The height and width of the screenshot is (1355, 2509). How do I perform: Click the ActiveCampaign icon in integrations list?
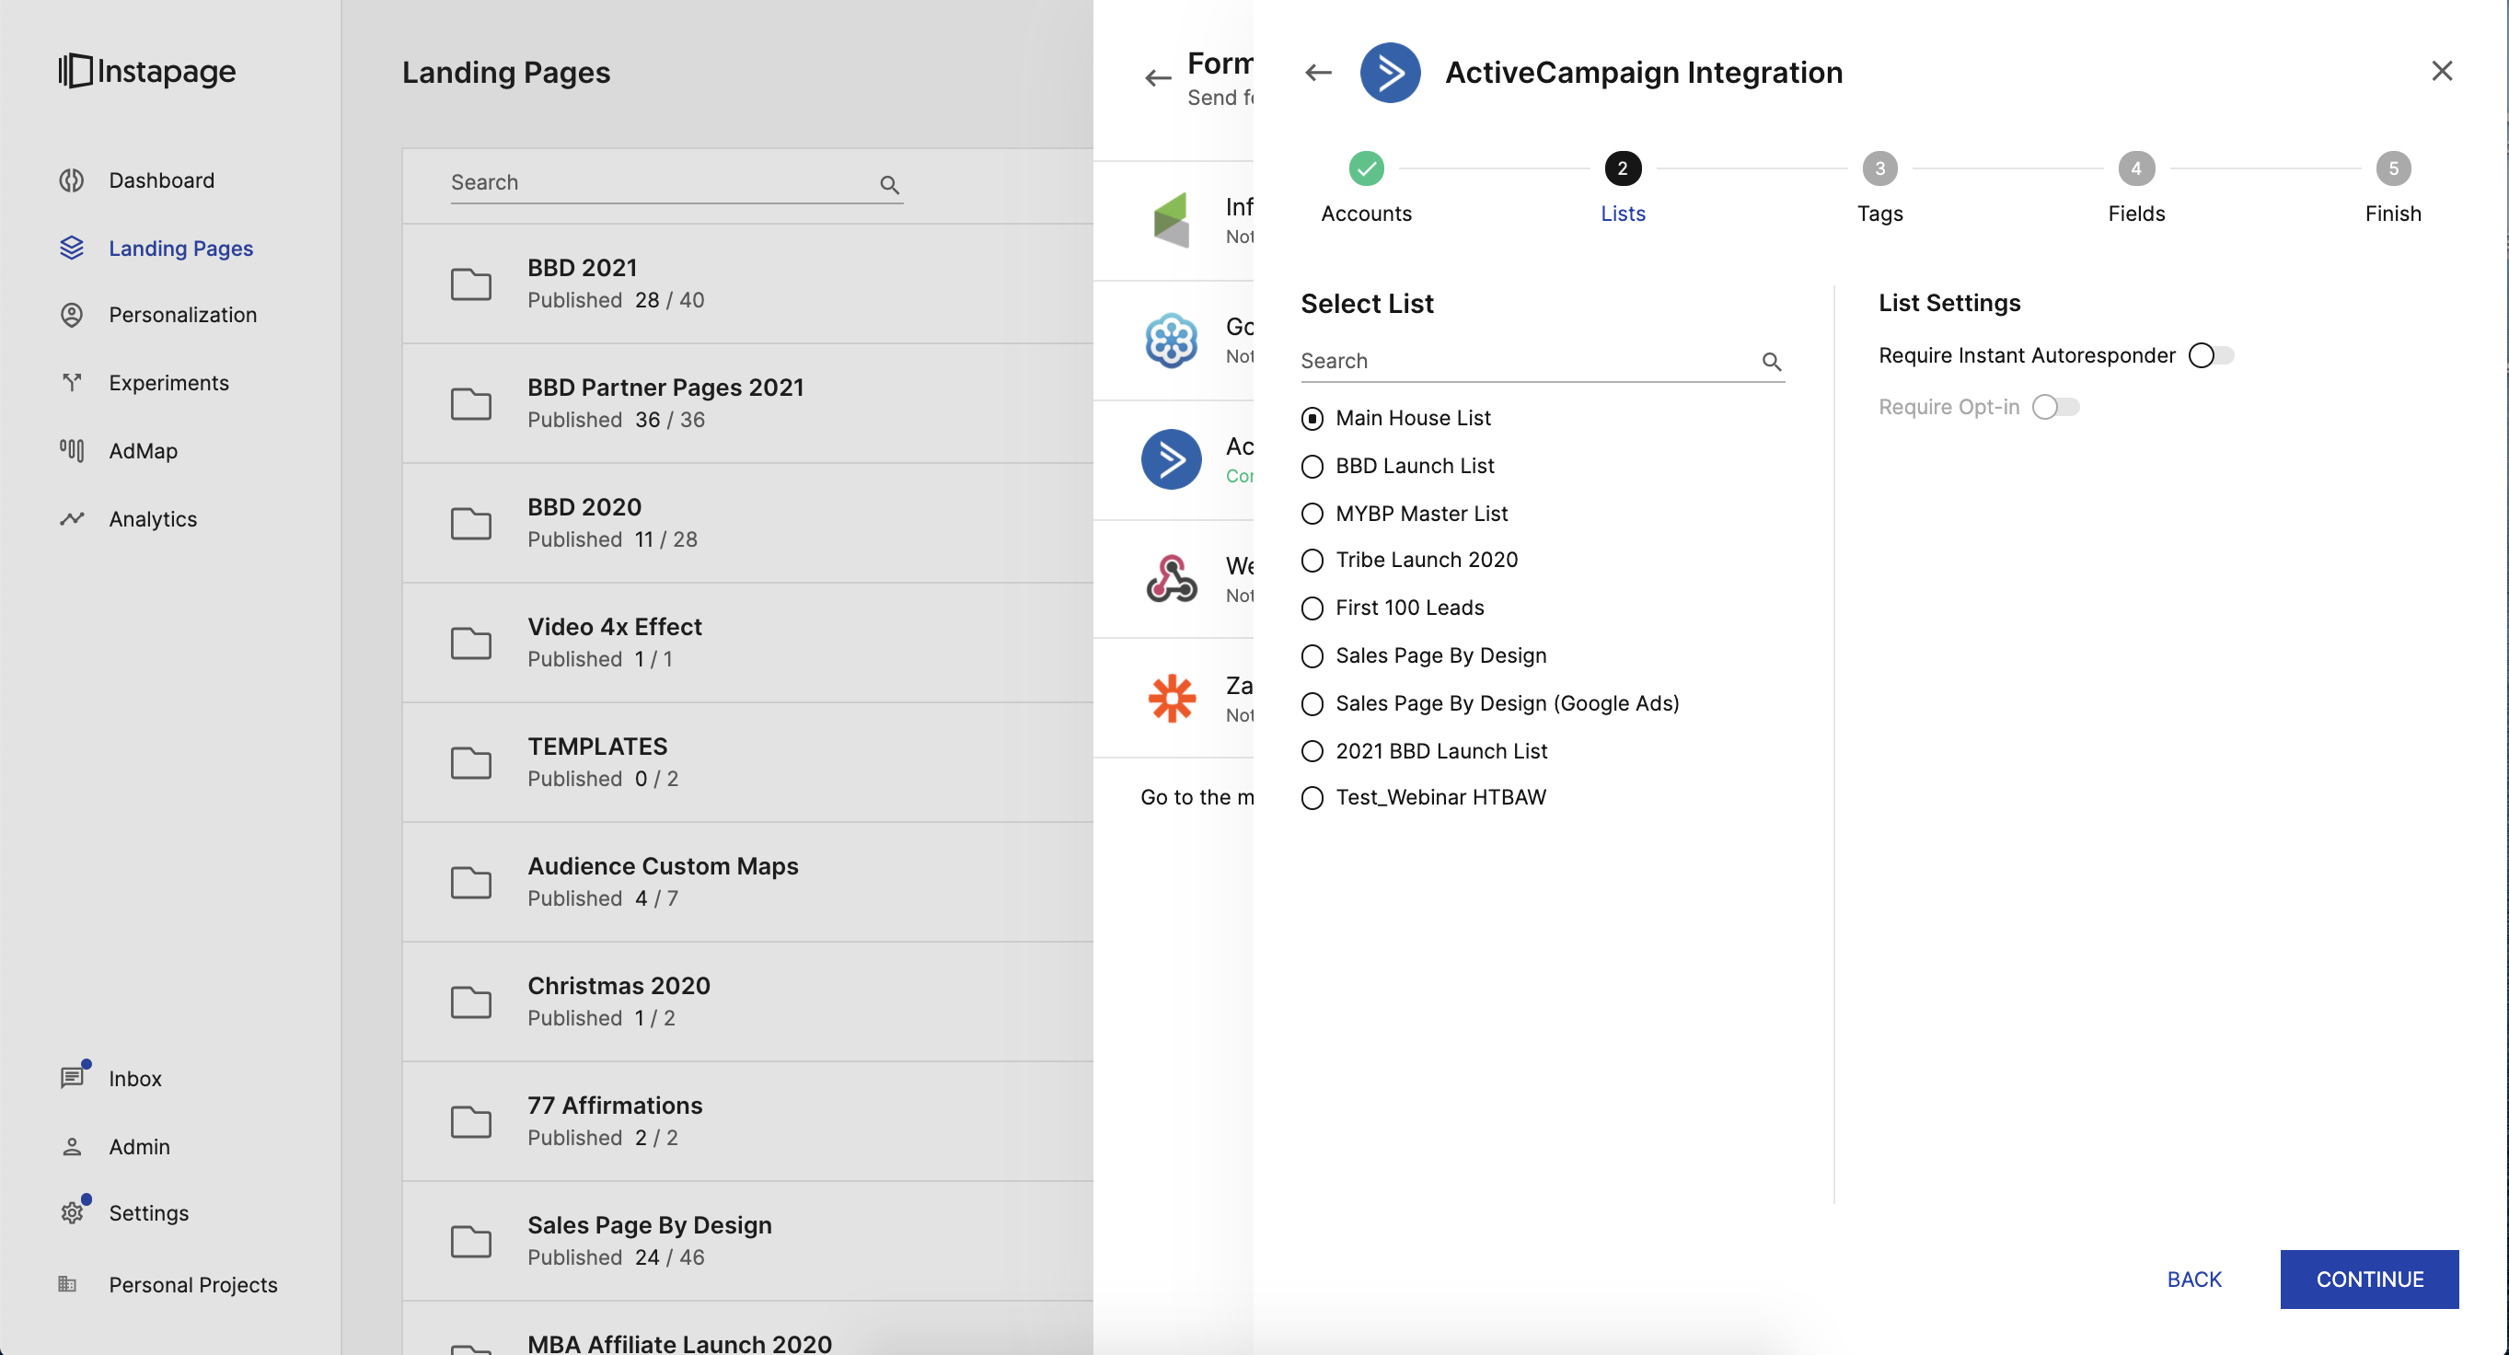[1172, 458]
